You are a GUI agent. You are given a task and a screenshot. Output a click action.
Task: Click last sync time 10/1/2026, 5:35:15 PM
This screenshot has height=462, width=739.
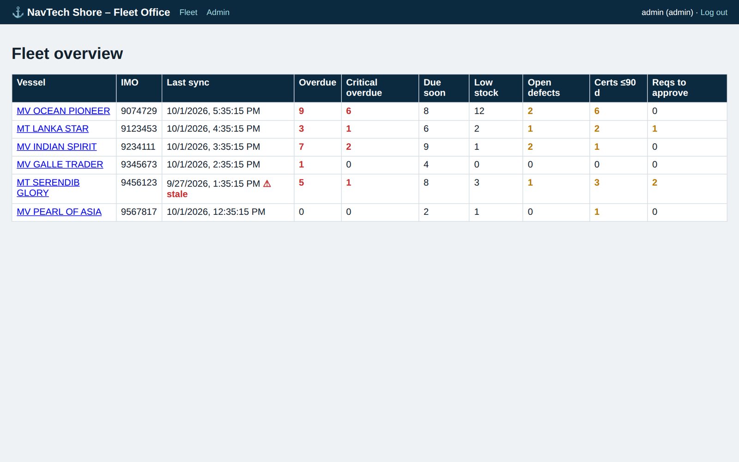(x=213, y=111)
